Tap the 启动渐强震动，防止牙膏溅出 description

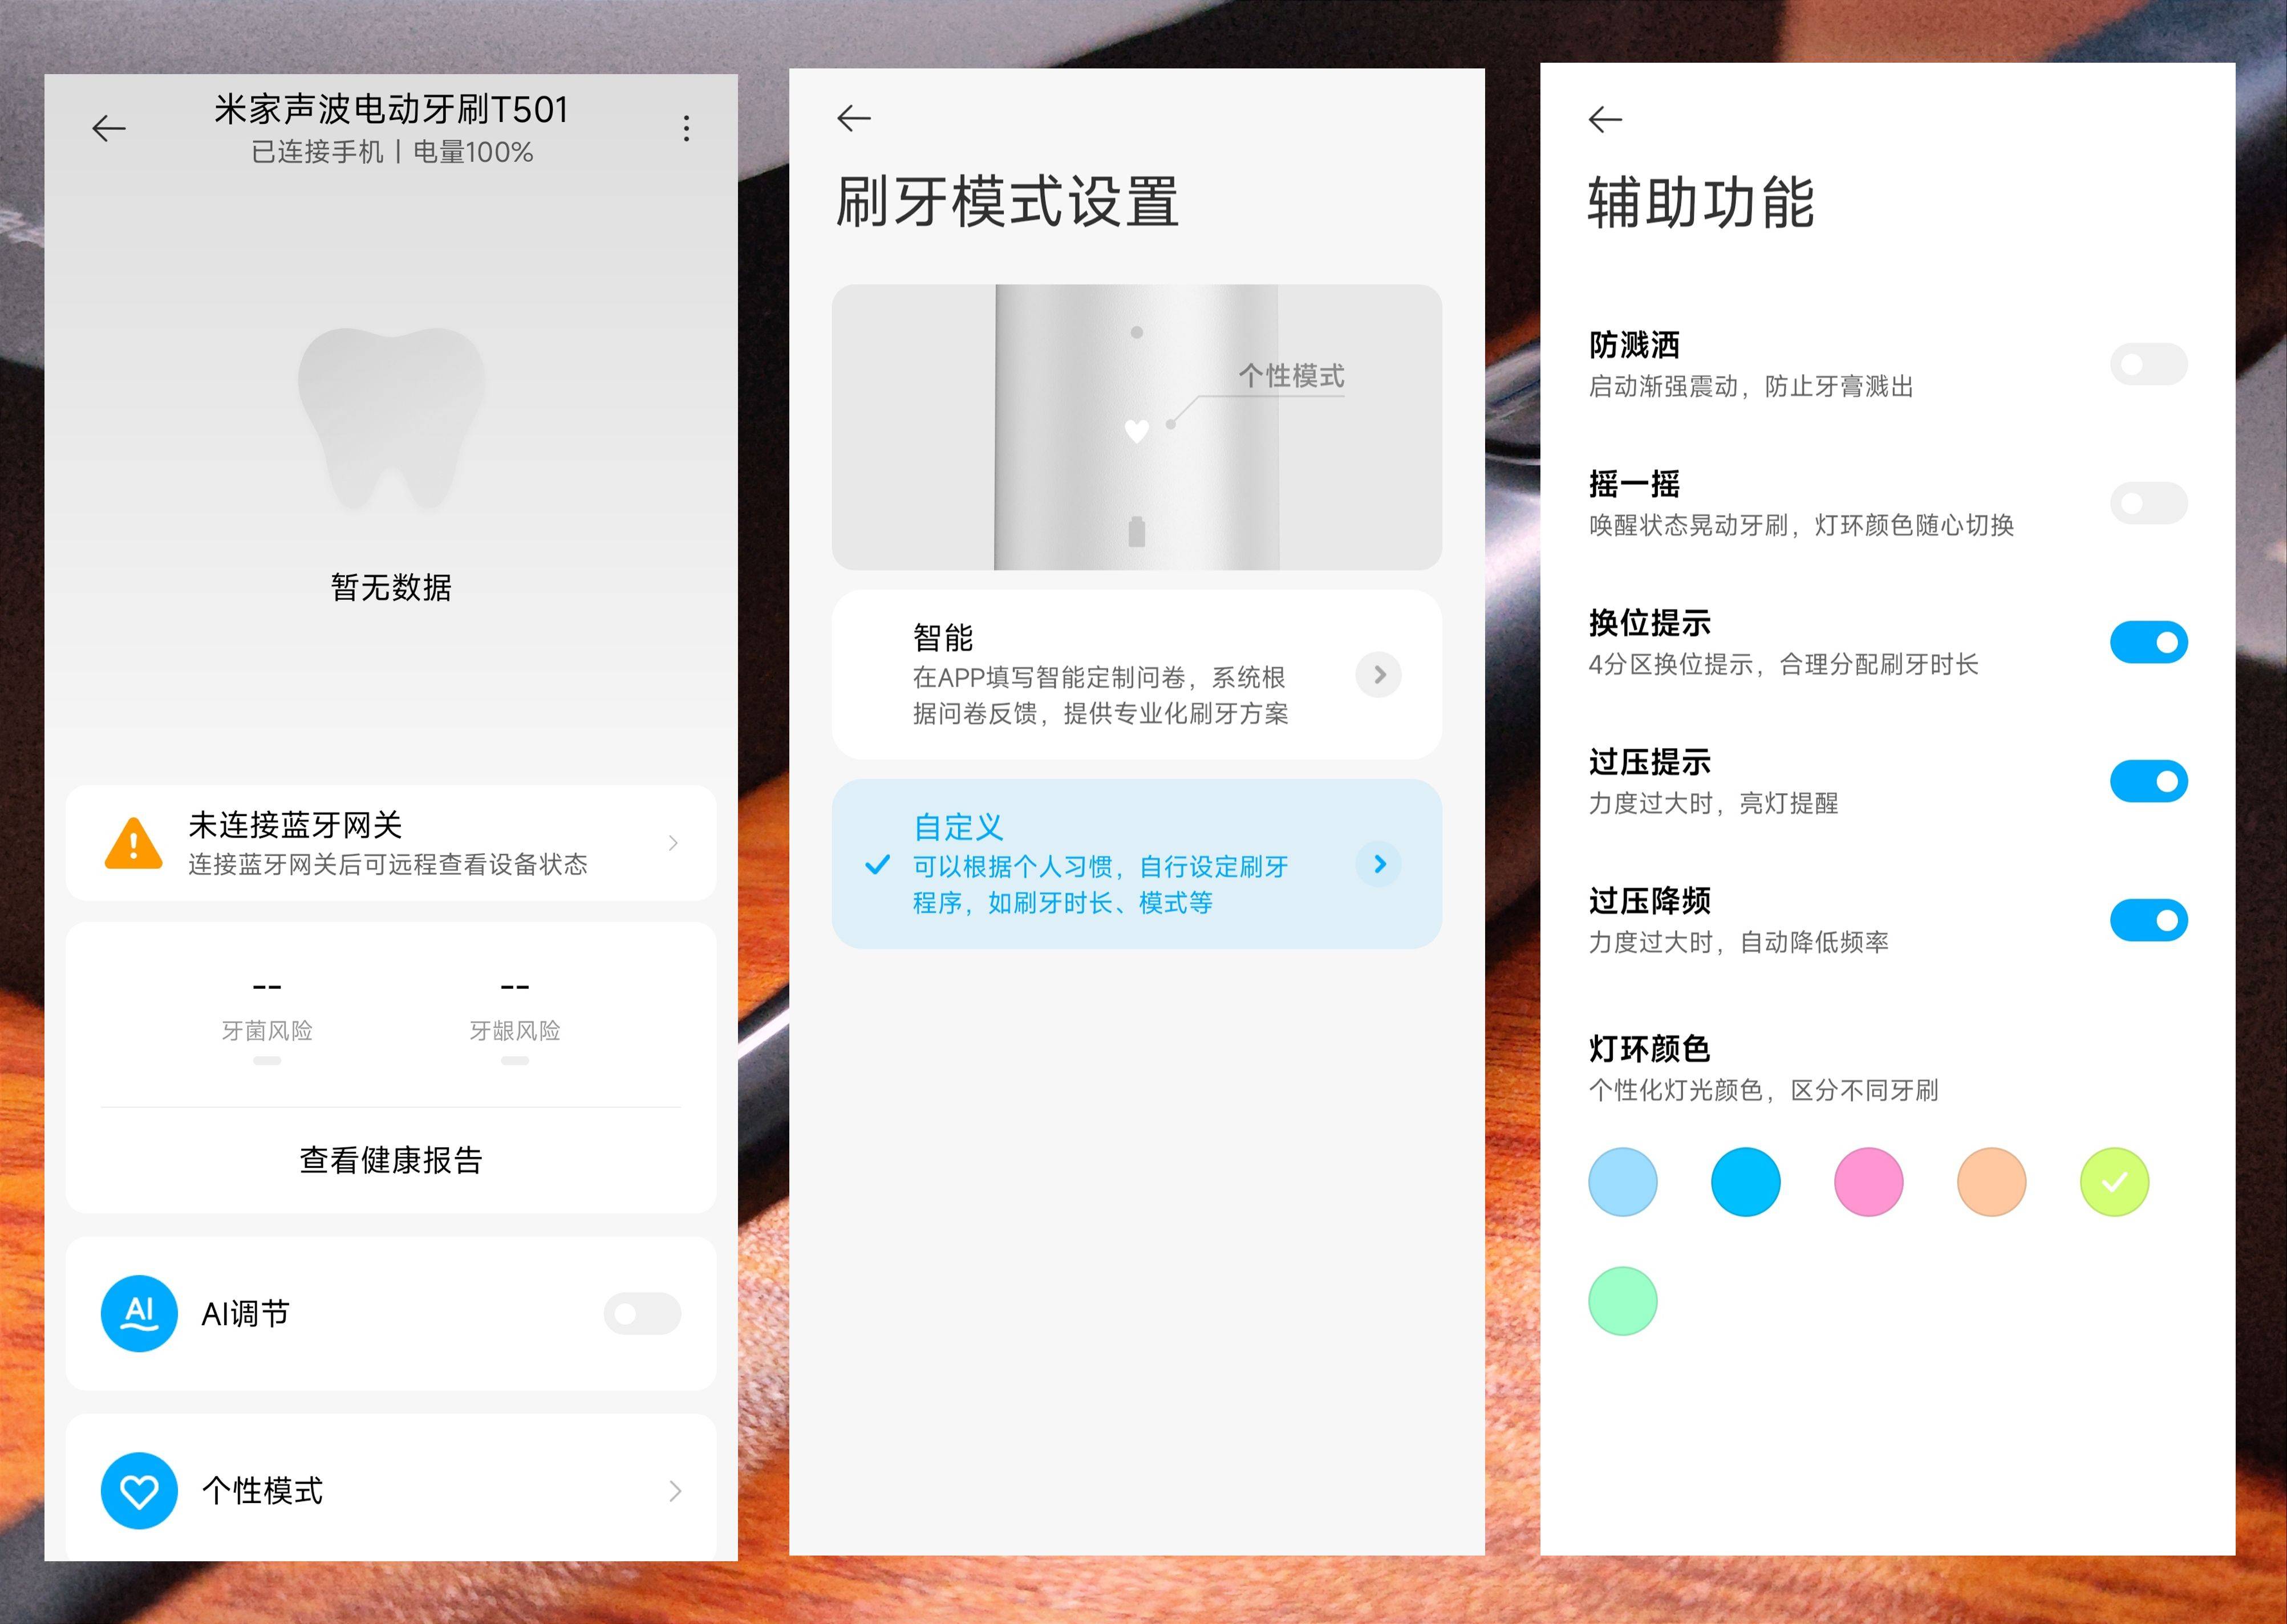point(1750,386)
